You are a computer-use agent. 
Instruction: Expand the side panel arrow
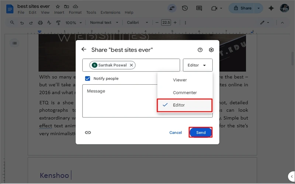(292, 177)
